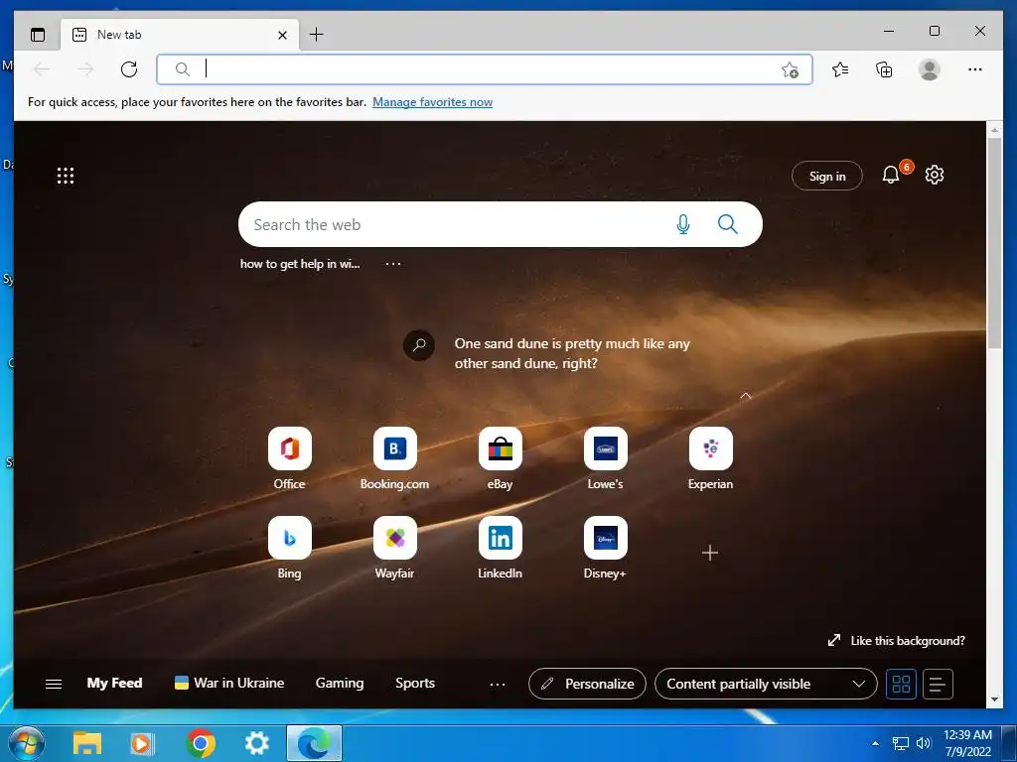
Task: Start voice search with microphone icon
Action: tap(683, 224)
